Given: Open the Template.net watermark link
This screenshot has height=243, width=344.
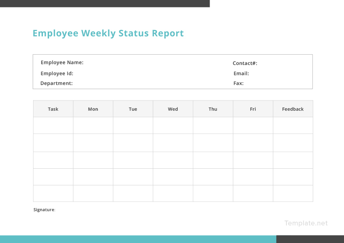Looking at the screenshot, I should 306,223.
